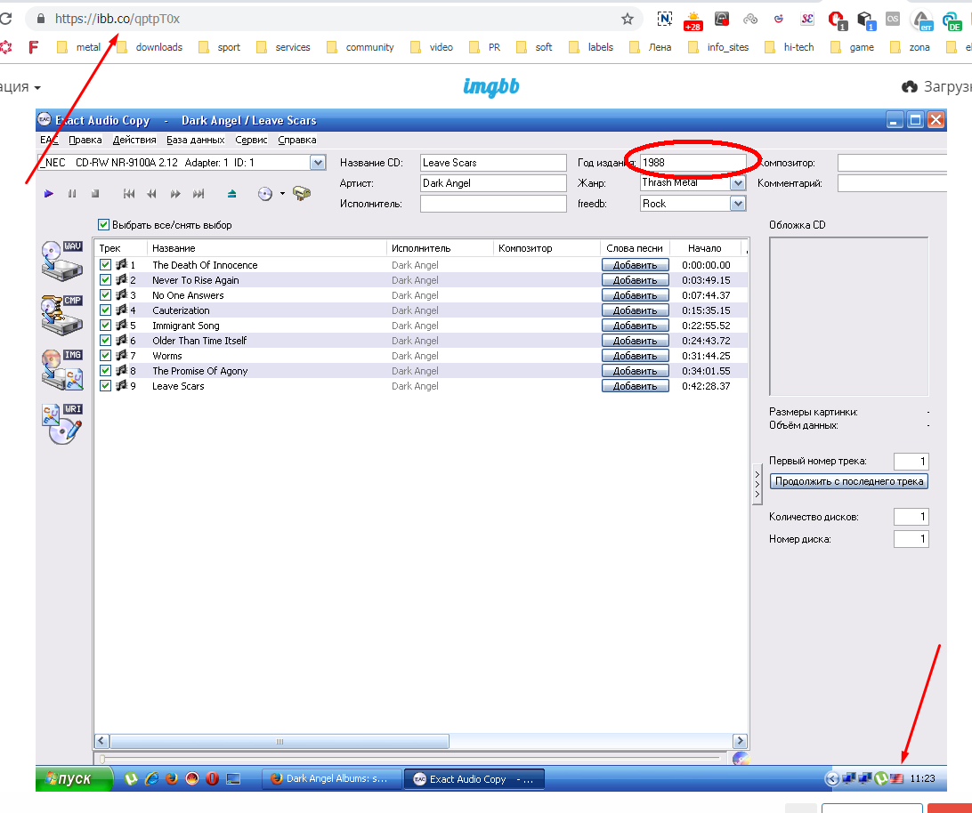This screenshot has width=972, height=813.
Task: Uncheck track 5 Immigrant Song
Action: (105, 326)
